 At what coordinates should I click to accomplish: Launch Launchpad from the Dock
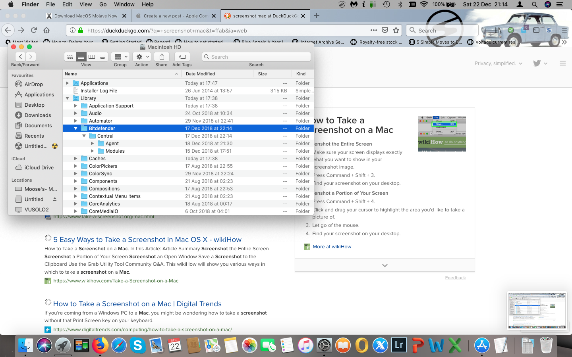coord(63,345)
